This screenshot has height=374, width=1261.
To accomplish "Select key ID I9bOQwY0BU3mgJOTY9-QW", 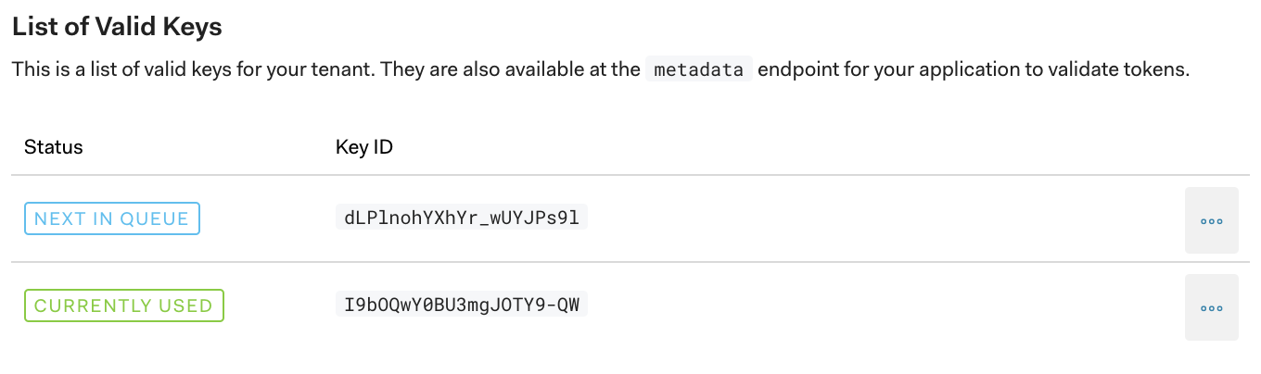I will click(461, 305).
